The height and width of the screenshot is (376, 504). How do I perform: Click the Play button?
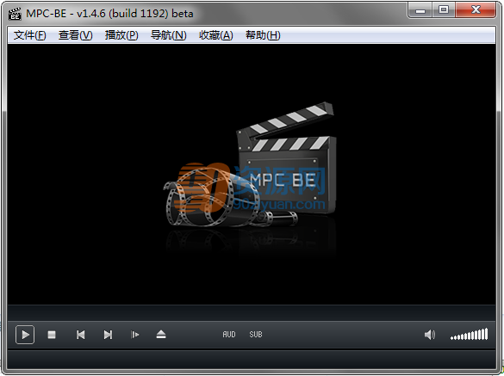pyautogui.click(x=25, y=335)
